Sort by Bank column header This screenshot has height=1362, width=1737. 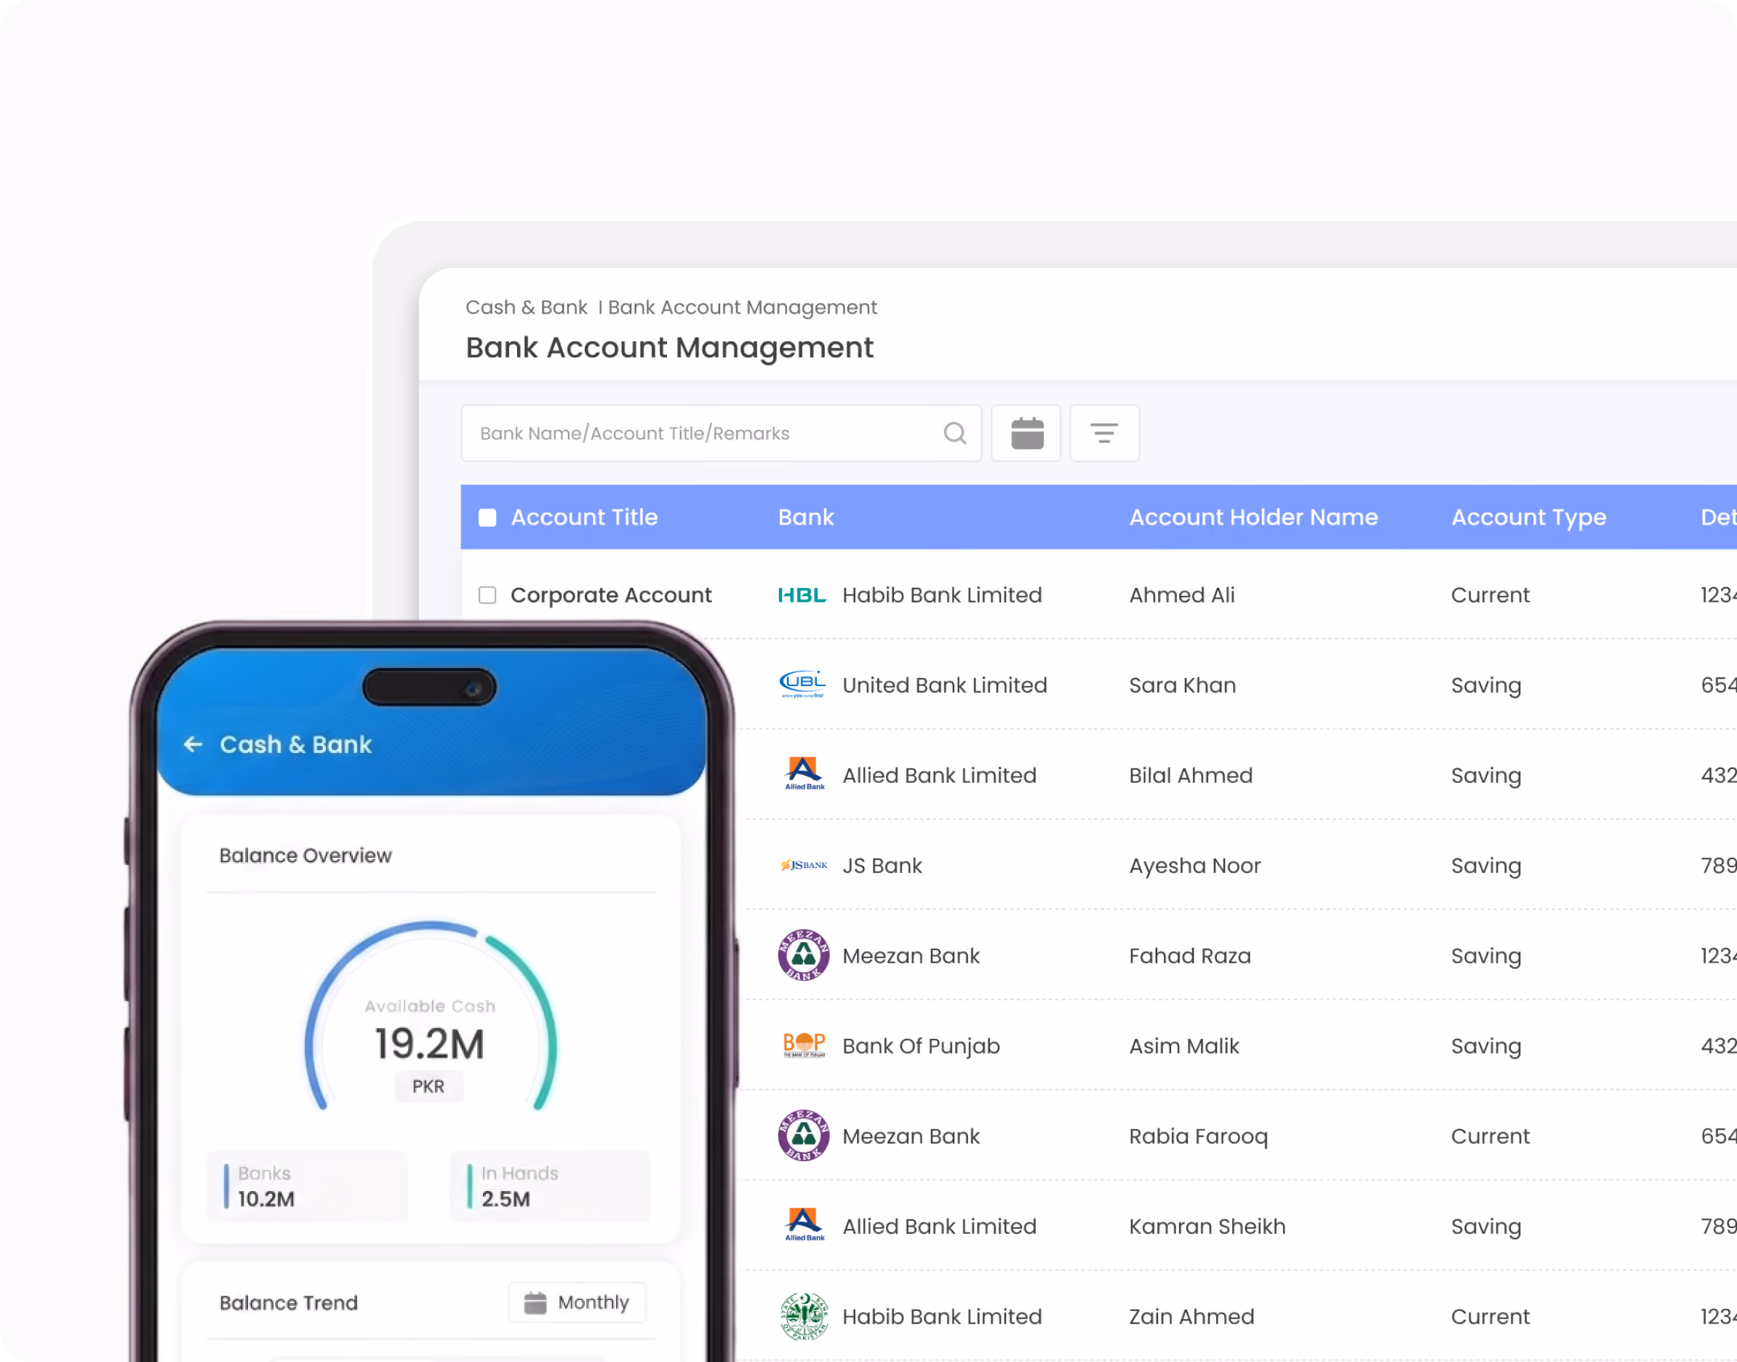pyautogui.click(x=805, y=517)
